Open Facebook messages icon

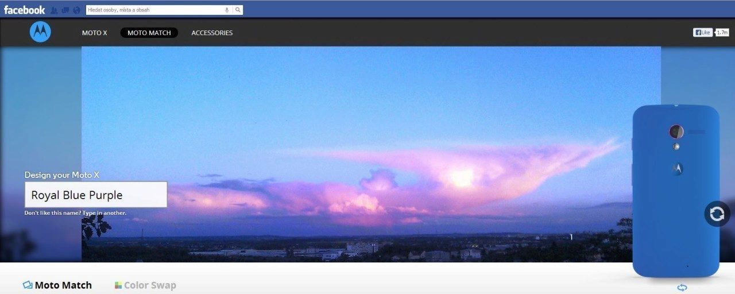click(65, 10)
